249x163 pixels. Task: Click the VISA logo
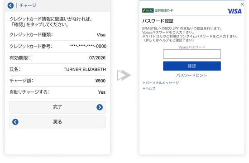coord(235,11)
